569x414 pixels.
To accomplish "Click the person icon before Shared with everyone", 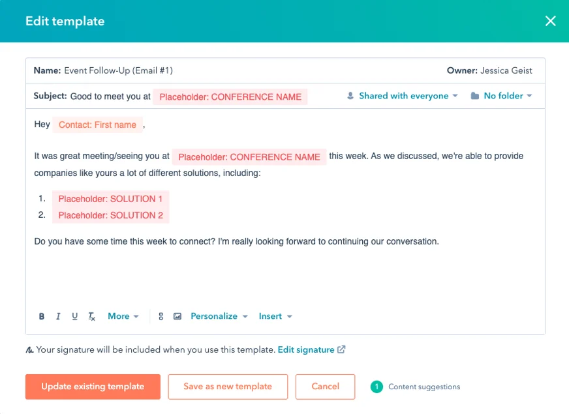I will click(351, 96).
